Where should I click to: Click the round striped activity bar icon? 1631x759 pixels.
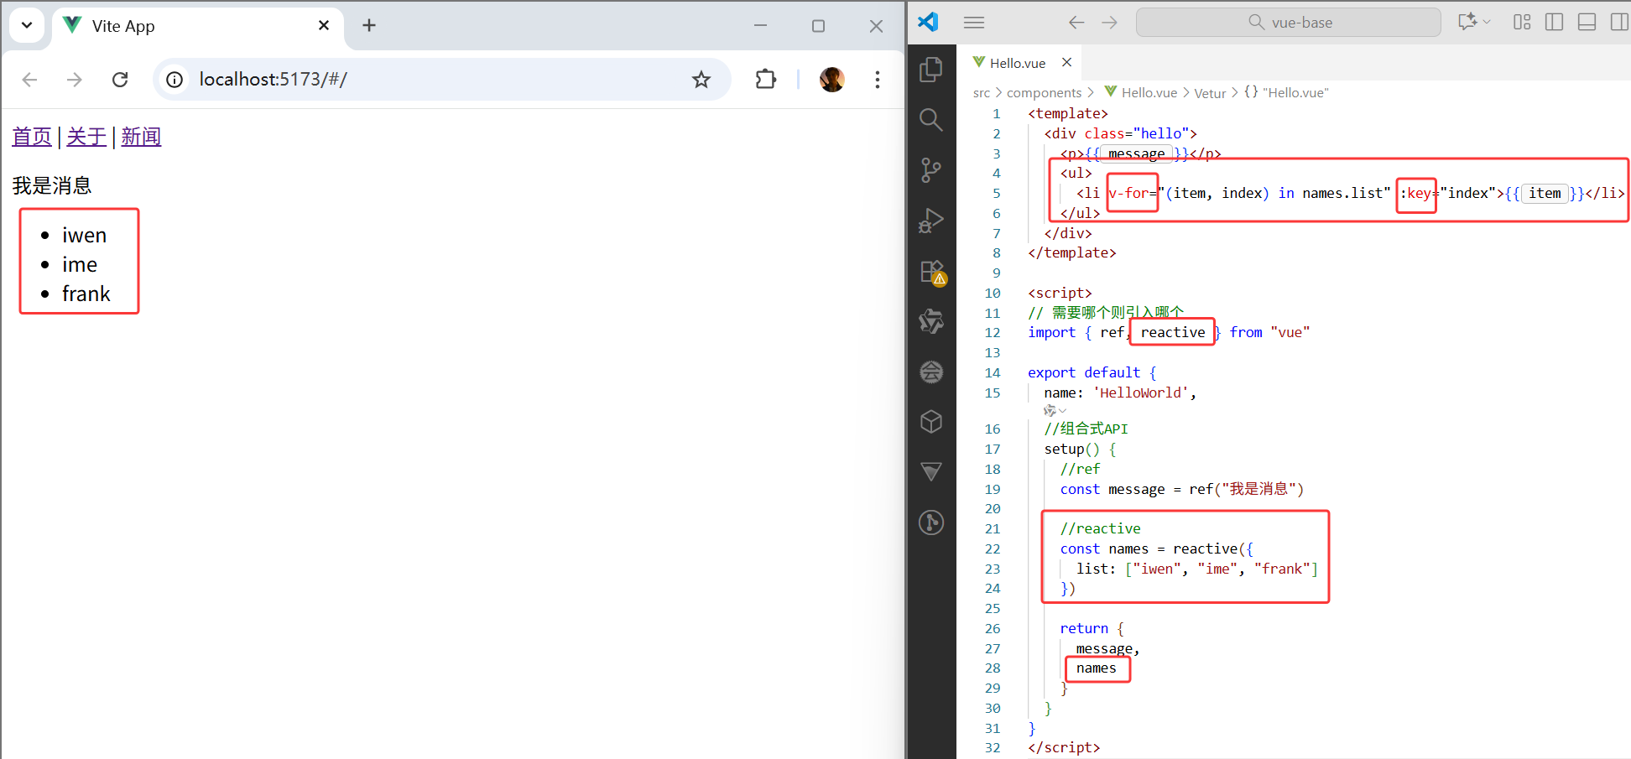(x=931, y=372)
